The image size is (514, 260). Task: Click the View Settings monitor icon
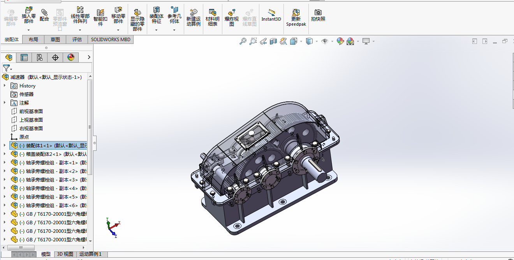(x=366, y=41)
